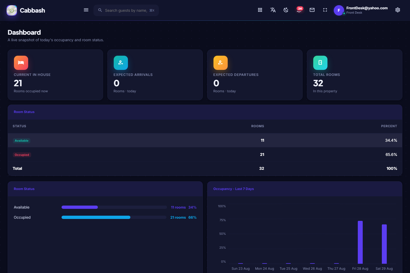This screenshot has width=410, height=273.
Task: Click the Sun 23 Aug axis label
Action: point(241,269)
